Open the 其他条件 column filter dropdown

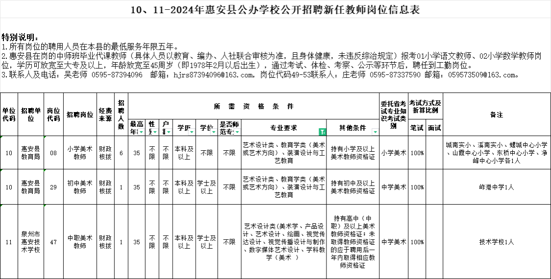pos(375,132)
